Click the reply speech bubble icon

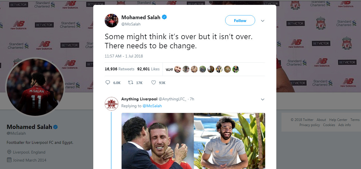(x=108, y=83)
